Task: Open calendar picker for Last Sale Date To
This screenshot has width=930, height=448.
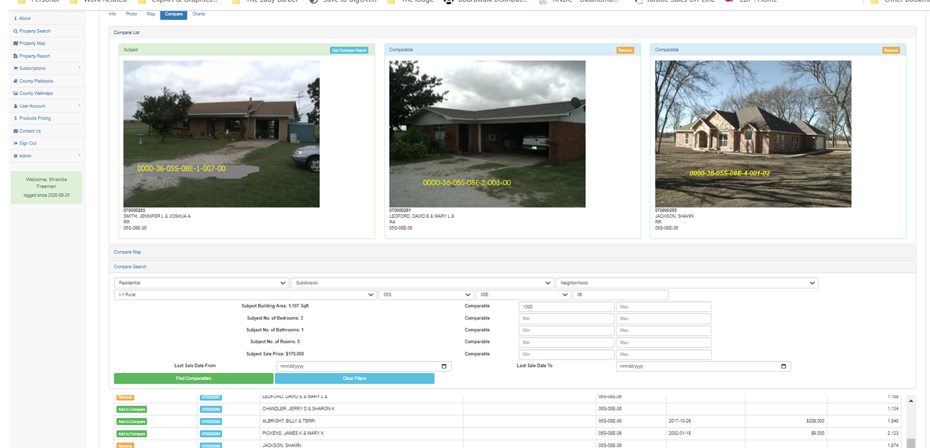Action: 784,366
